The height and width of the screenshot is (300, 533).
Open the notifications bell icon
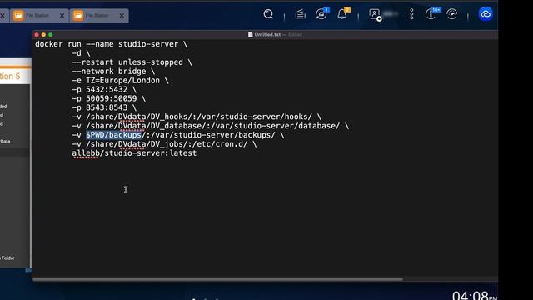click(342, 14)
